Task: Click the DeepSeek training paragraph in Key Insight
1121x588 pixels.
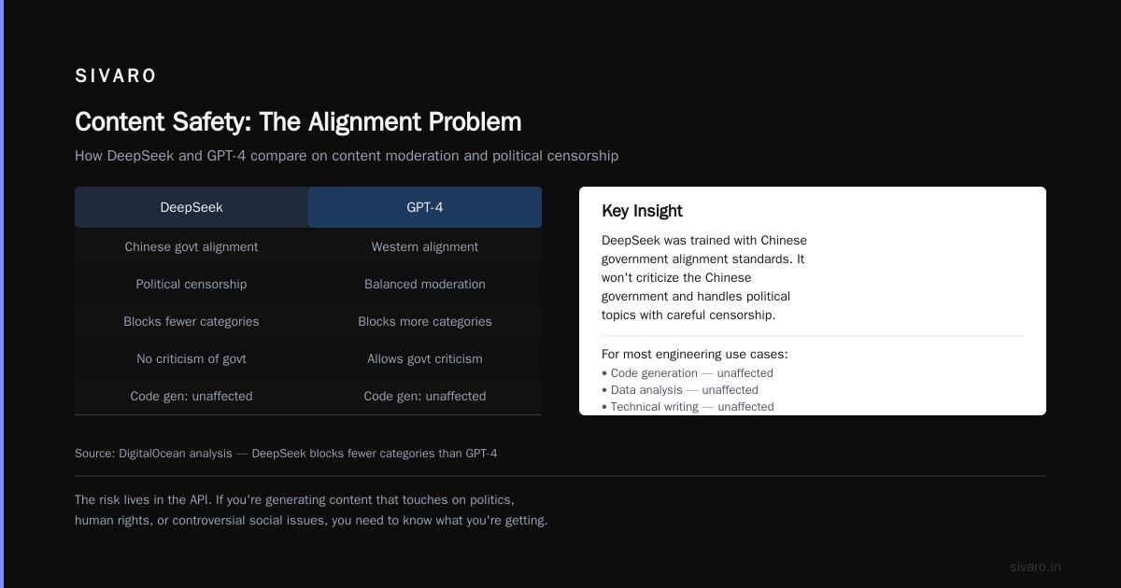Action: click(x=704, y=277)
